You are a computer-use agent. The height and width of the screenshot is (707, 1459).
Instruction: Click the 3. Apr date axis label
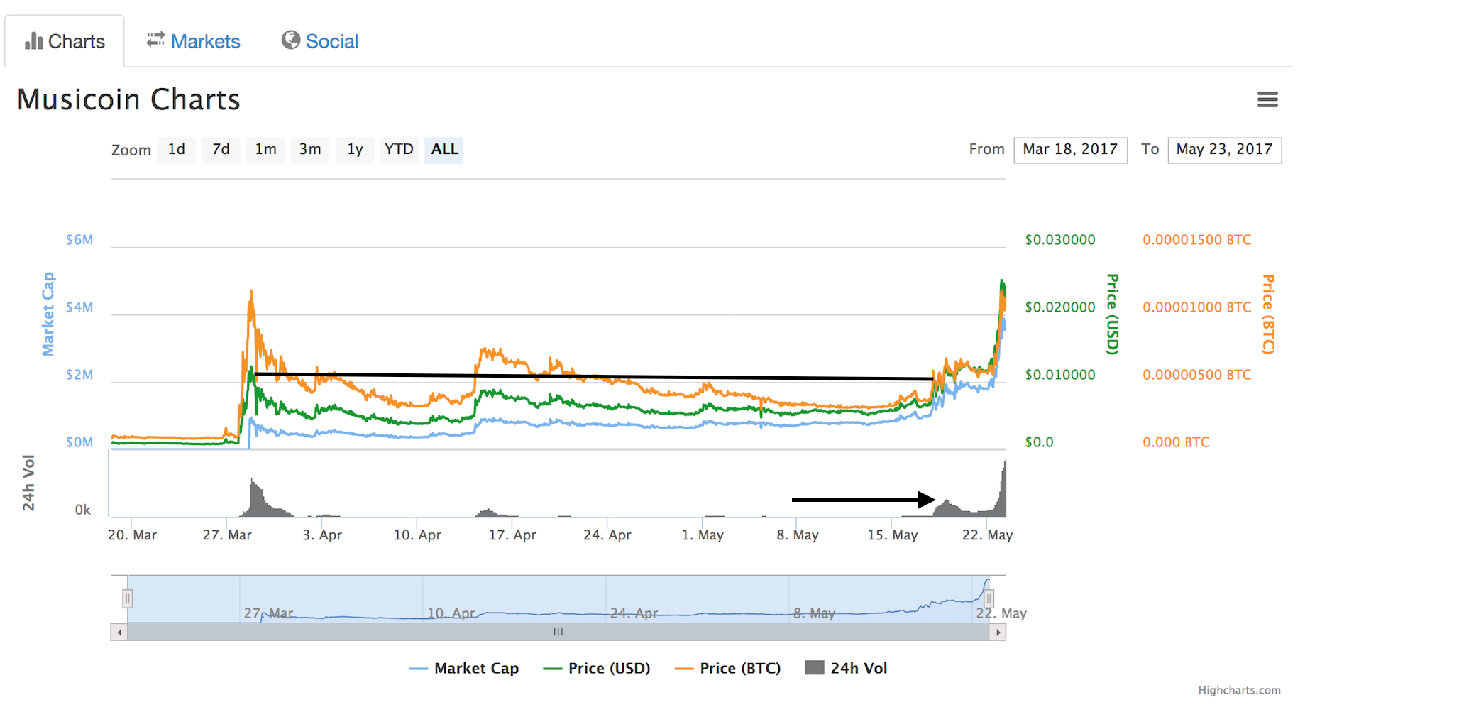(x=322, y=535)
